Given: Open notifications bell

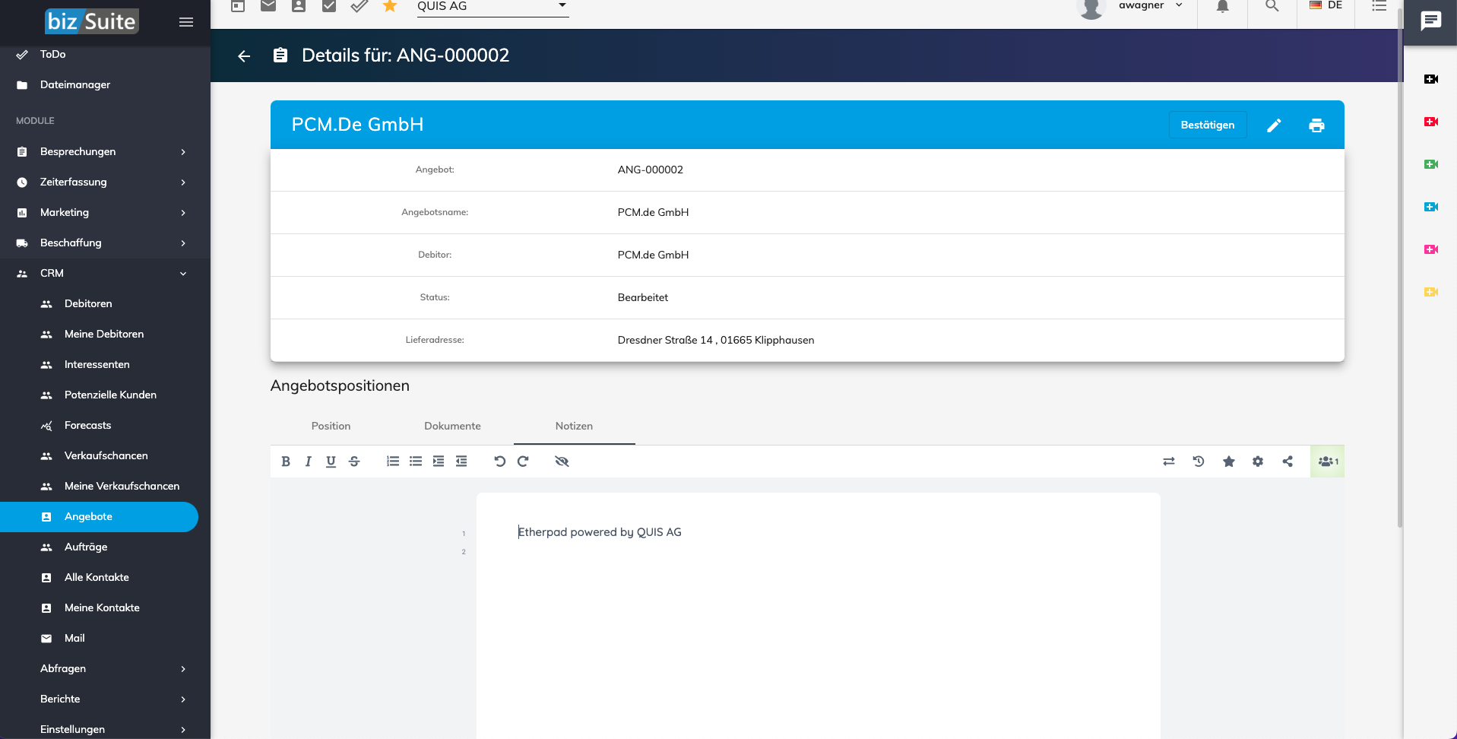Looking at the screenshot, I should pos(1223,6).
